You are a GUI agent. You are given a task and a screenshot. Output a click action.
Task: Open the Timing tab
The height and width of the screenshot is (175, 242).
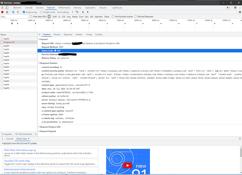(x=89, y=34)
